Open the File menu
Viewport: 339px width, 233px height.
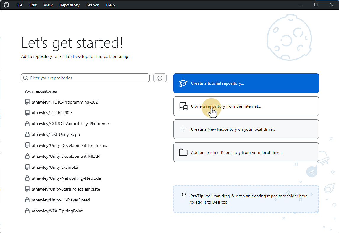pos(19,5)
